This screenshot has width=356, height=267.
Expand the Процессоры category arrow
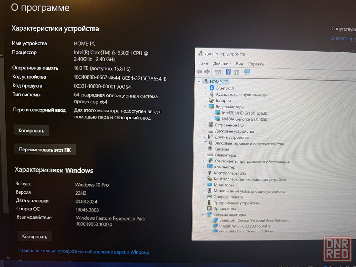point(203,208)
